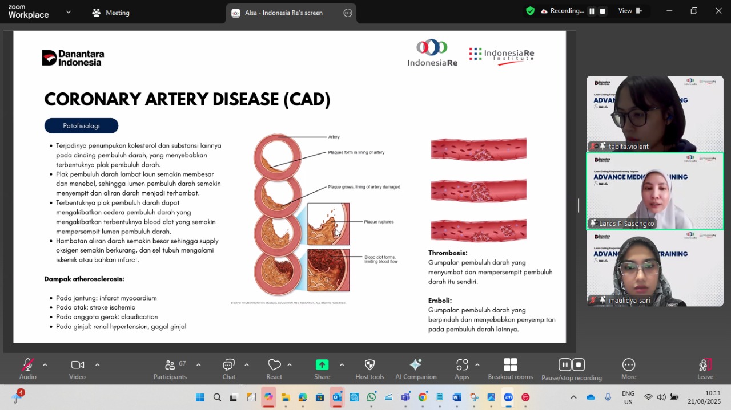This screenshot has height=410, width=731.
Task: Select the Alsa - Indonesia Re's screen tab
Action: point(284,13)
